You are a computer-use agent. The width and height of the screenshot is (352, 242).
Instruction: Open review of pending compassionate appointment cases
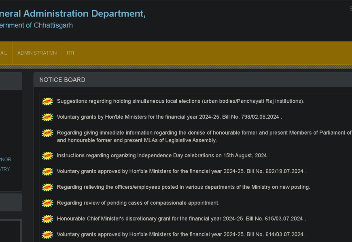point(138,203)
